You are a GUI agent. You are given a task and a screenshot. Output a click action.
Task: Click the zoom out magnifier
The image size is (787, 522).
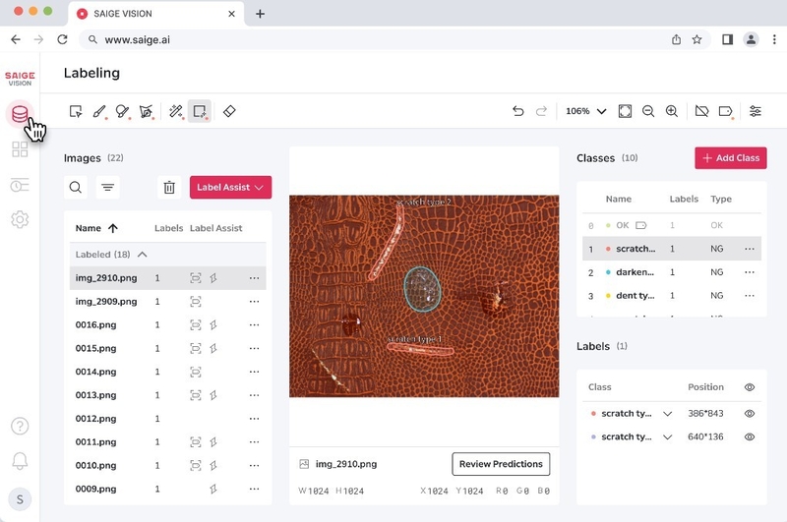tap(648, 111)
